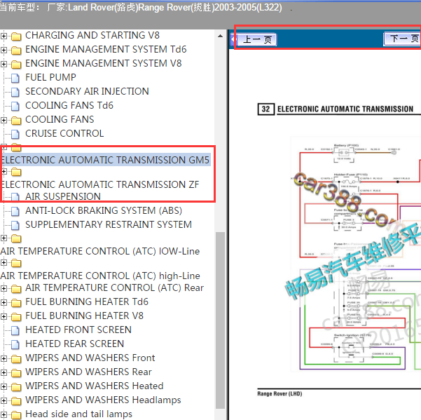Screen dimensions: 421x420
Task: Click the CHARGING AND STARTING V8 folder icon
Action: pyautogui.click(x=16, y=36)
